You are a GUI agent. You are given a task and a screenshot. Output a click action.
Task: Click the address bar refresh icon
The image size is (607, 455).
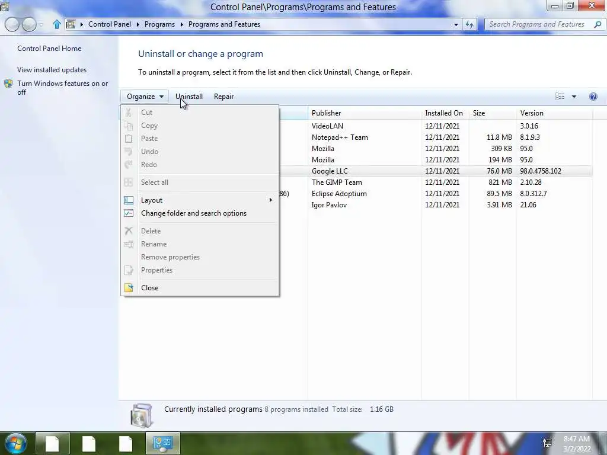pos(469,24)
